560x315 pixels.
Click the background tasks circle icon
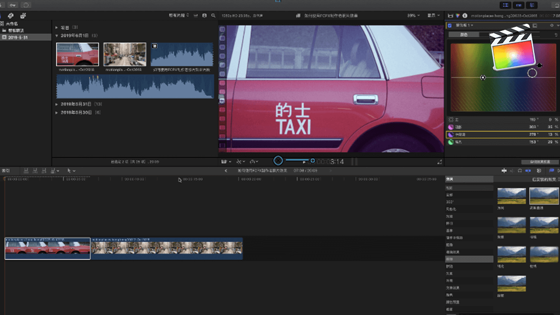tap(26, 5)
